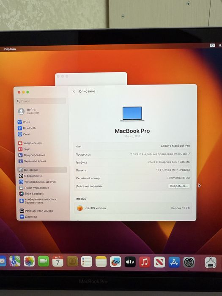Open Универсальный доступ (Accessibility)
Image resolution: width=222 pixels, height=296 pixels.
[37, 182]
